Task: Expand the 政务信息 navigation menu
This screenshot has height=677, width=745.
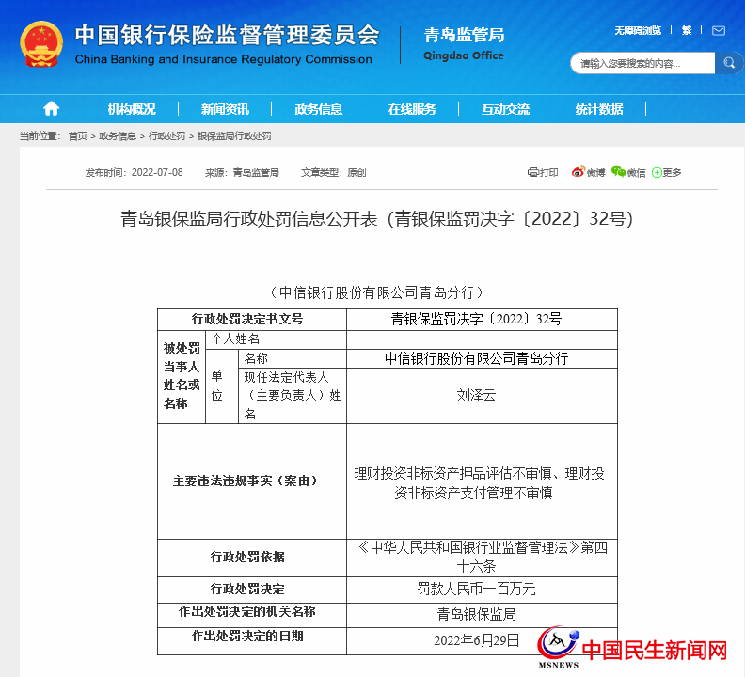Action: point(319,109)
